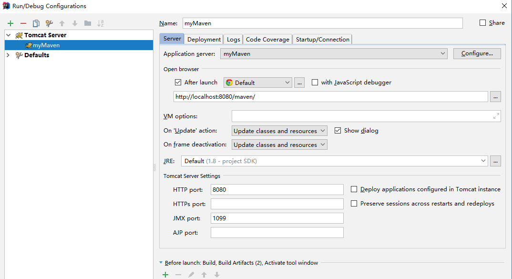The height and width of the screenshot is (279, 512).
Task: Remove the selected configuration with the minus icon
Action: [x=23, y=23]
